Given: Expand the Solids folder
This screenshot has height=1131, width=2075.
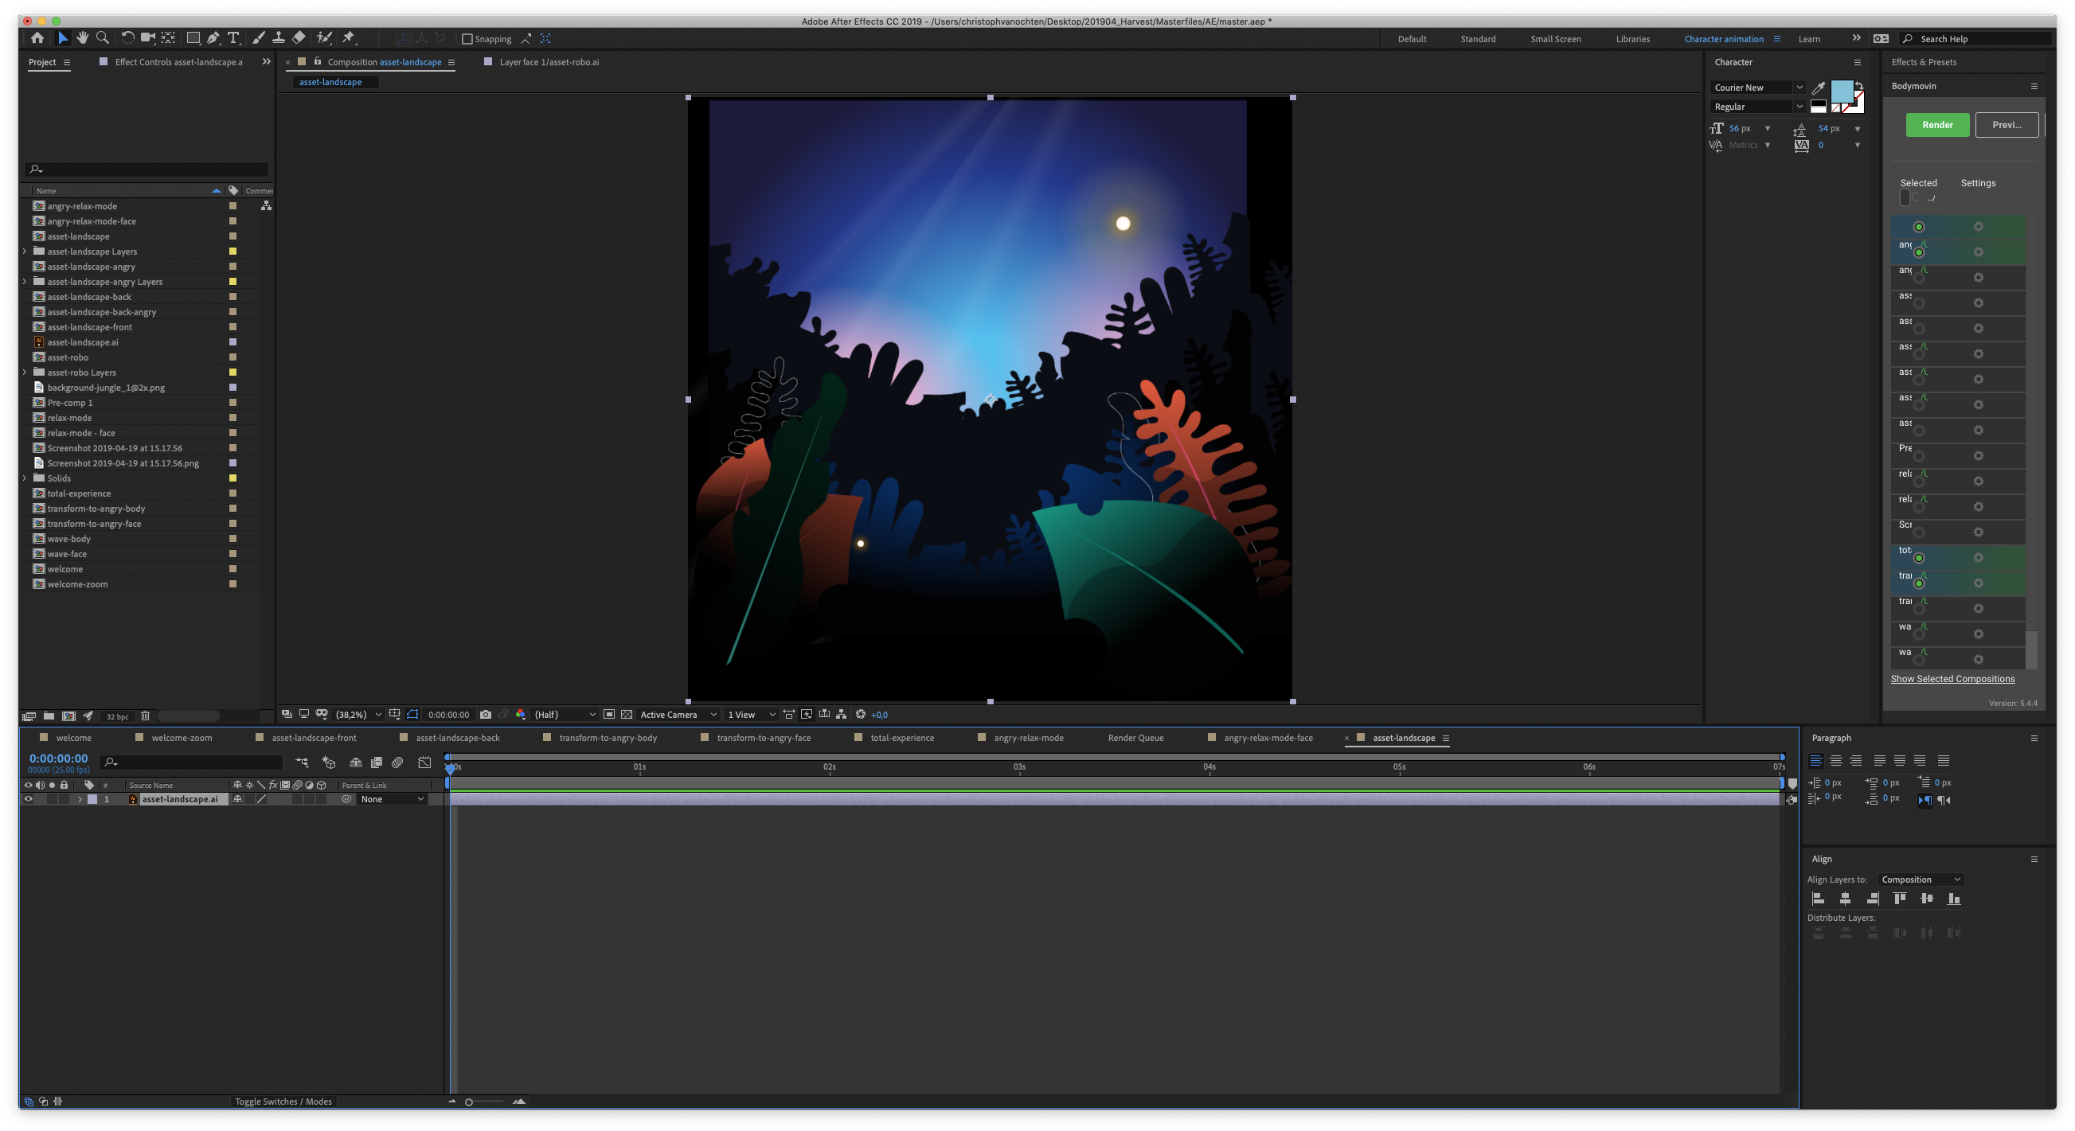Looking at the screenshot, I should (24, 478).
